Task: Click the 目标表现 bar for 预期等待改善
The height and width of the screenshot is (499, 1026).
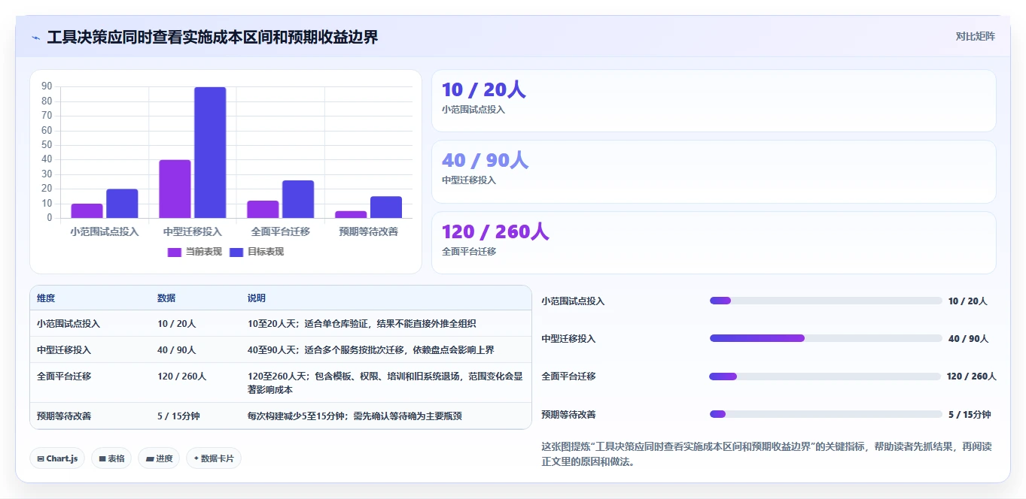Action: [386, 207]
